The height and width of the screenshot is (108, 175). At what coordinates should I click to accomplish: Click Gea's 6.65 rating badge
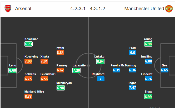[x=164, y=70]
